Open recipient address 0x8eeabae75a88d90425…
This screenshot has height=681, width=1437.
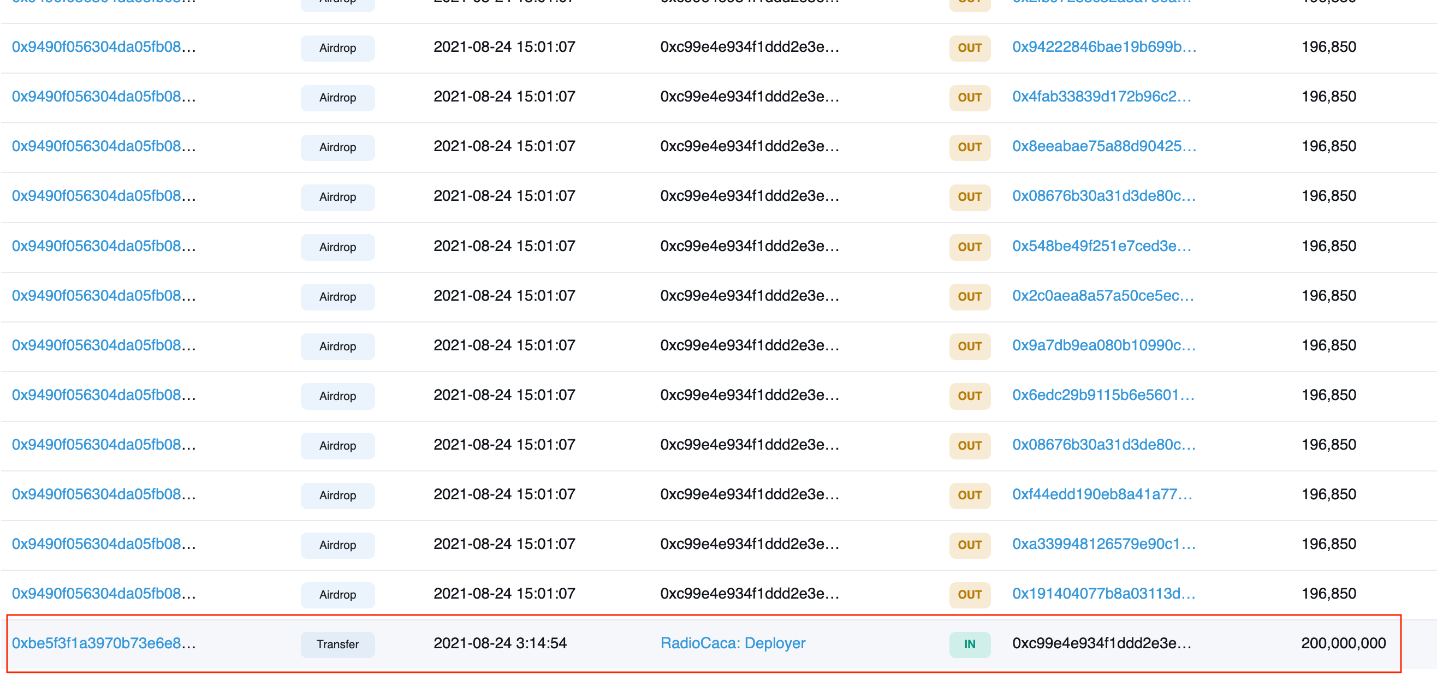[x=1103, y=146]
